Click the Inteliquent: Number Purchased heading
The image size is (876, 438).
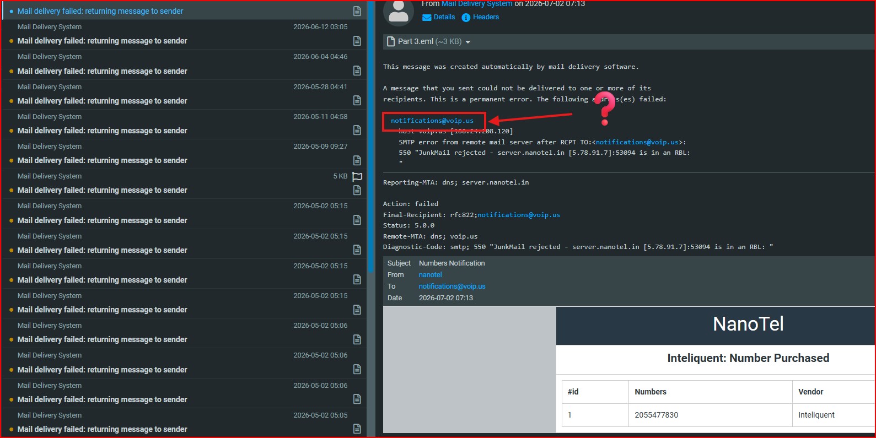click(x=748, y=358)
